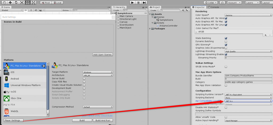The width and height of the screenshot is (273, 125).
Task: Select the Hand tool in Unity toolbar
Action: [x=4, y=3]
